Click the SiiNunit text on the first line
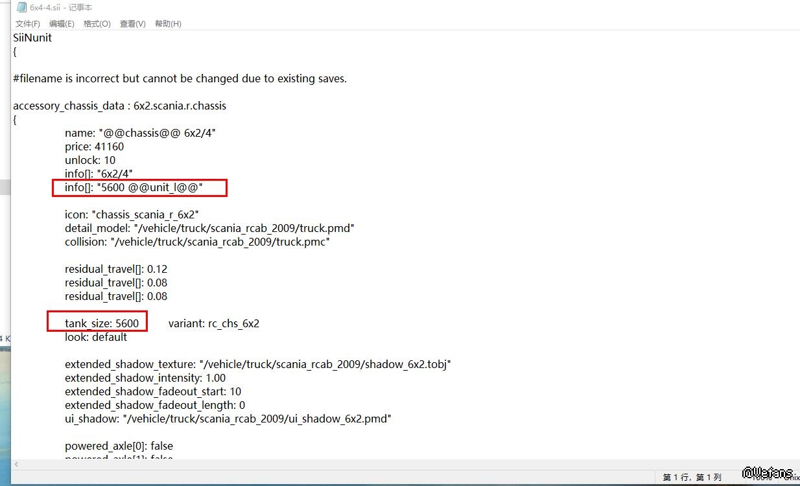This screenshot has height=486, width=800. [32, 38]
